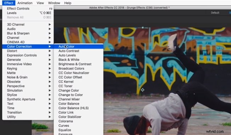Screen dimensions: 231x135
Task: Apply the Change to Color effect
Action: (x=79, y=95)
